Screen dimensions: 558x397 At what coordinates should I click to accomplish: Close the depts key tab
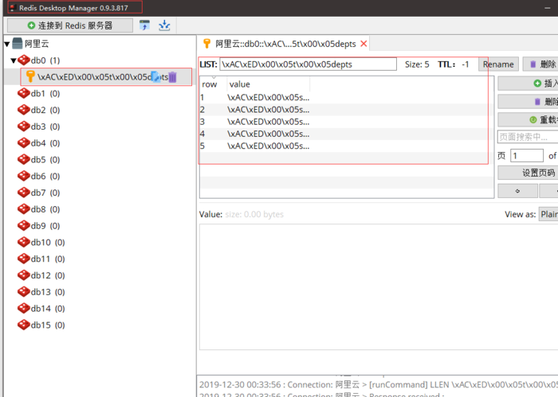[363, 44]
